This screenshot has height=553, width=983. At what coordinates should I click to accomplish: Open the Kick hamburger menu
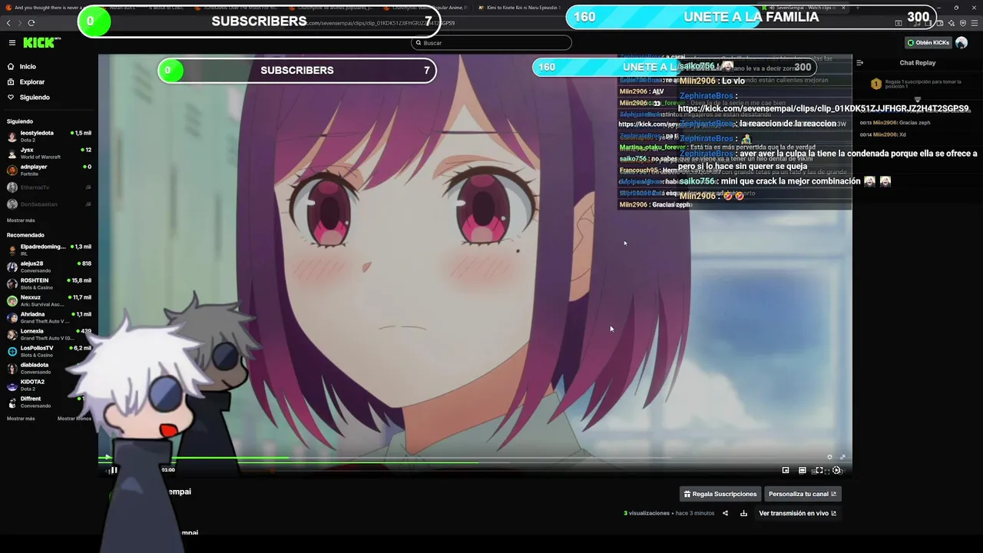coord(12,43)
